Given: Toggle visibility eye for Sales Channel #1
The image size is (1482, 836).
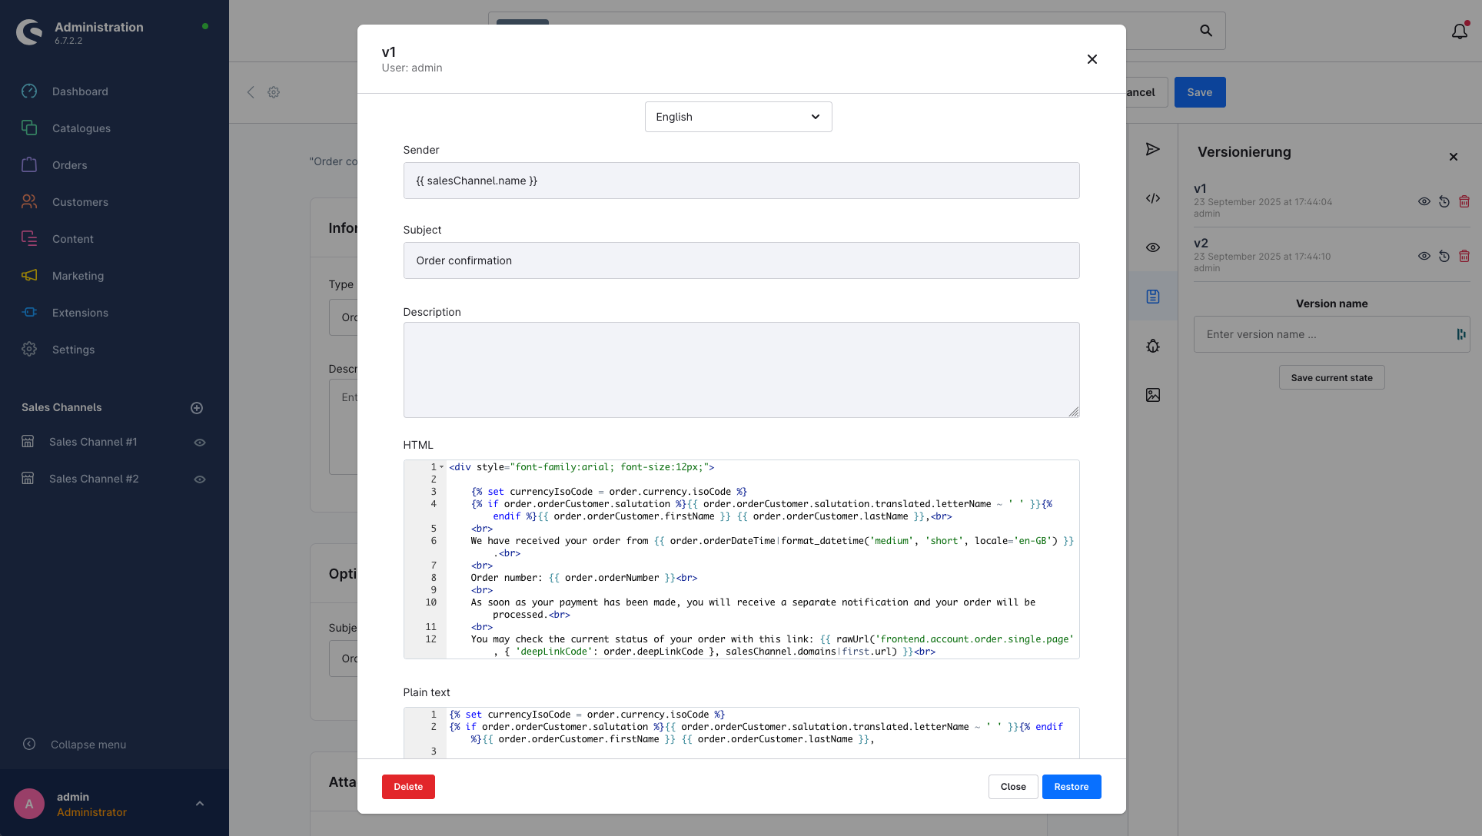Looking at the screenshot, I should [x=200, y=443].
